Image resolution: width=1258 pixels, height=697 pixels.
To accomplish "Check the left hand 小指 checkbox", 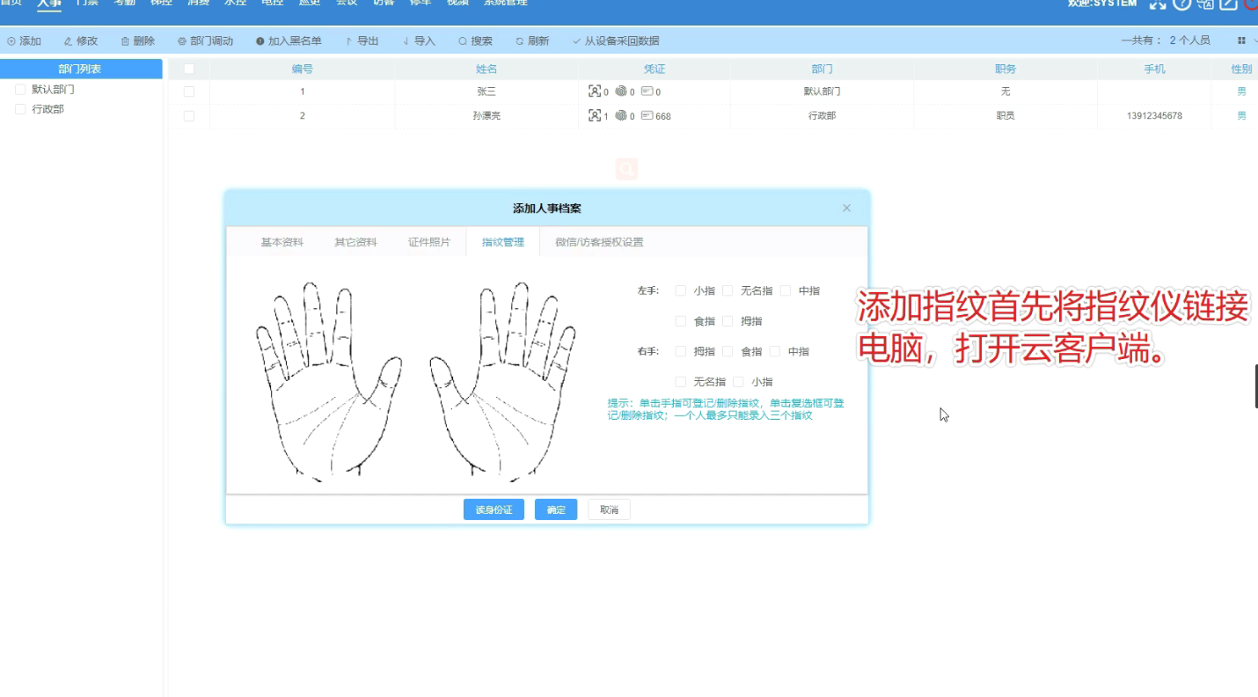I will click(681, 290).
